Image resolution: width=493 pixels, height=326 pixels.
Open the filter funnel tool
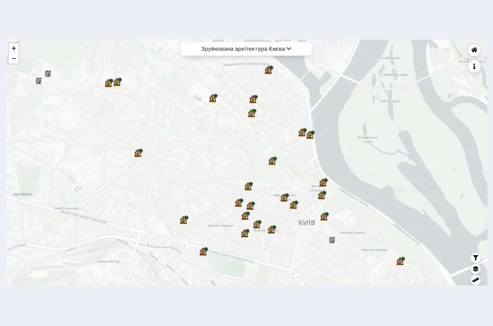476,258
